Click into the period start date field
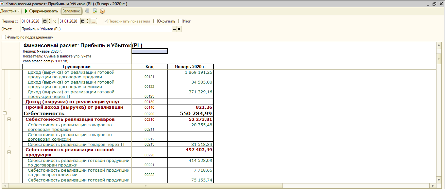Screen dimensions: 445x189 pos(31,21)
